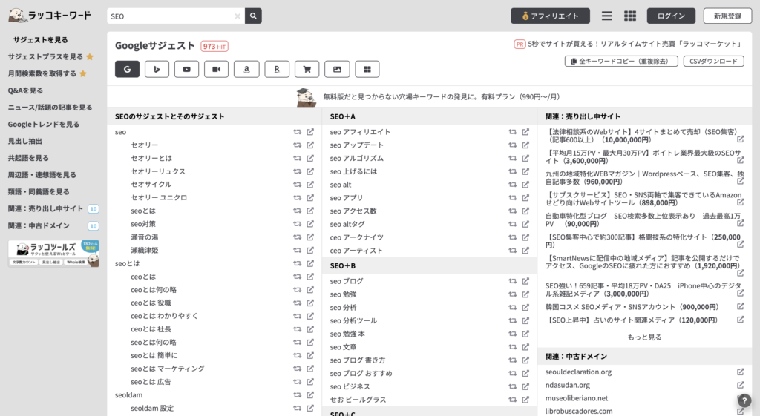Open external link icon for seoとは 広告
The width and height of the screenshot is (760, 416).
310,382
